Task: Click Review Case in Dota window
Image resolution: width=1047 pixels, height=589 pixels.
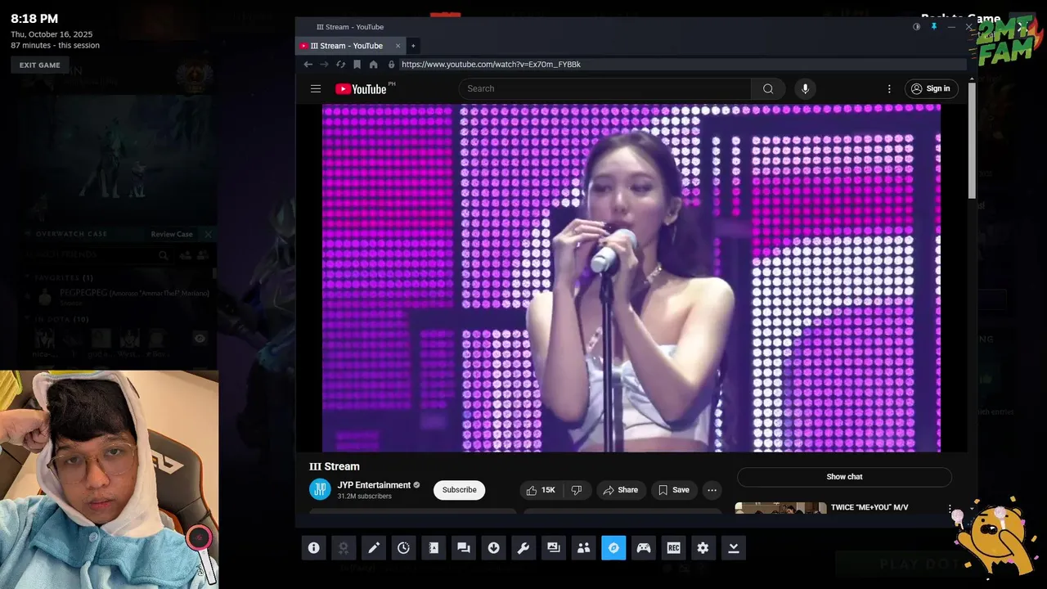Action: (172, 234)
